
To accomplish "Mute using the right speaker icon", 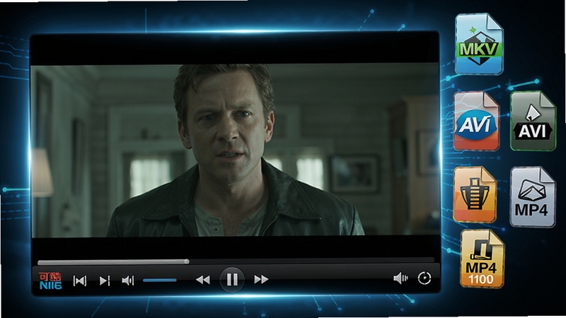I will click(400, 278).
